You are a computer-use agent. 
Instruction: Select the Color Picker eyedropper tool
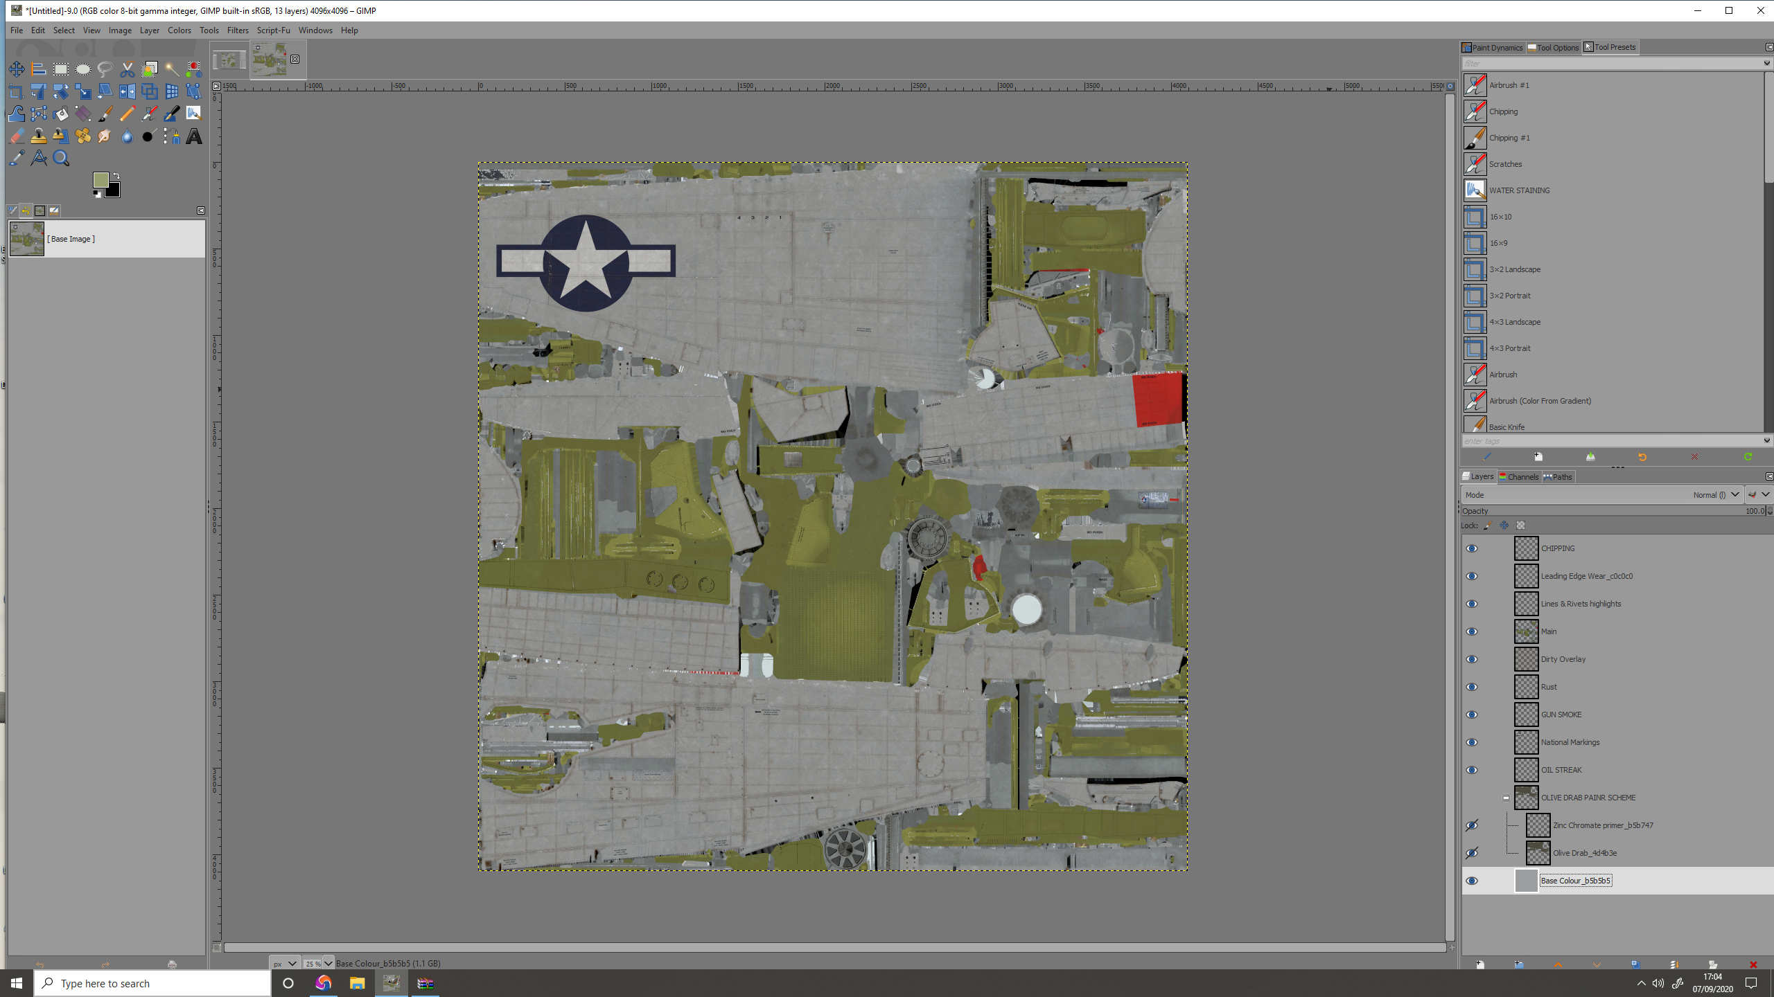tap(17, 159)
